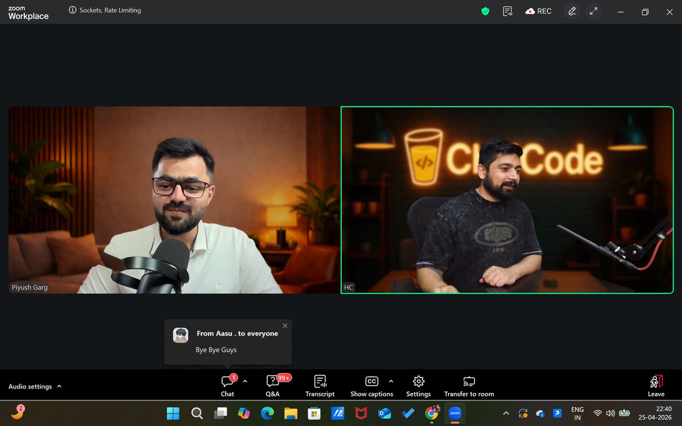
Task: Open Zoom Settings gear
Action: (418, 385)
